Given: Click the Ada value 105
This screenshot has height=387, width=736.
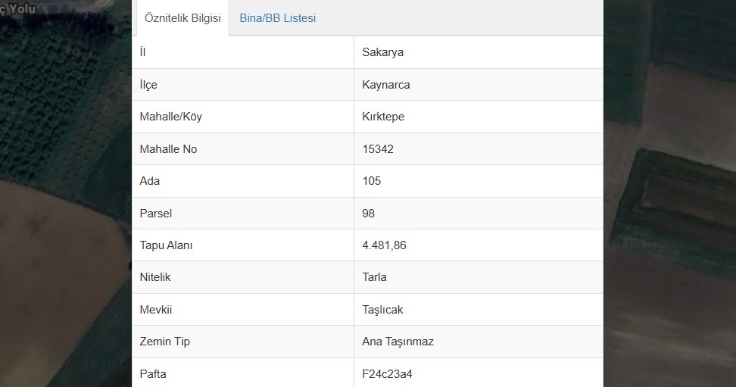Looking at the screenshot, I should pyautogui.click(x=371, y=181).
